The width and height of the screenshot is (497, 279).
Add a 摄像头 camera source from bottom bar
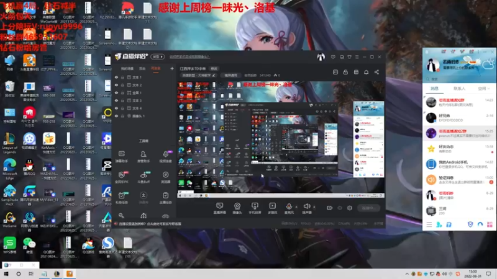237,208
